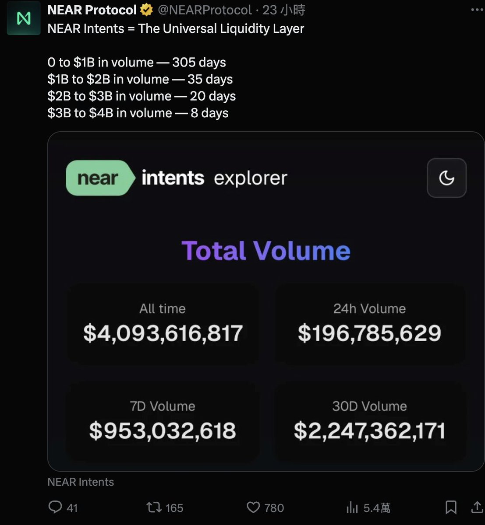Open the @NEARProtocol handle link
The height and width of the screenshot is (525, 485).
205,10
